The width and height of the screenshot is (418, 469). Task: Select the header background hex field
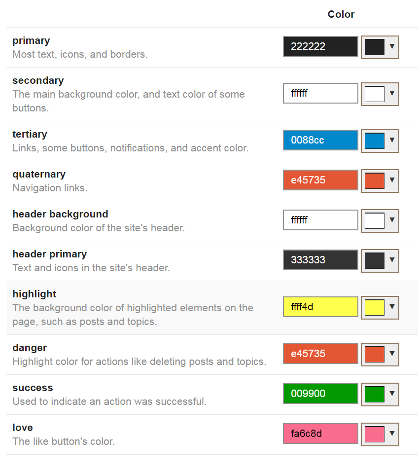pyautogui.click(x=320, y=220)
